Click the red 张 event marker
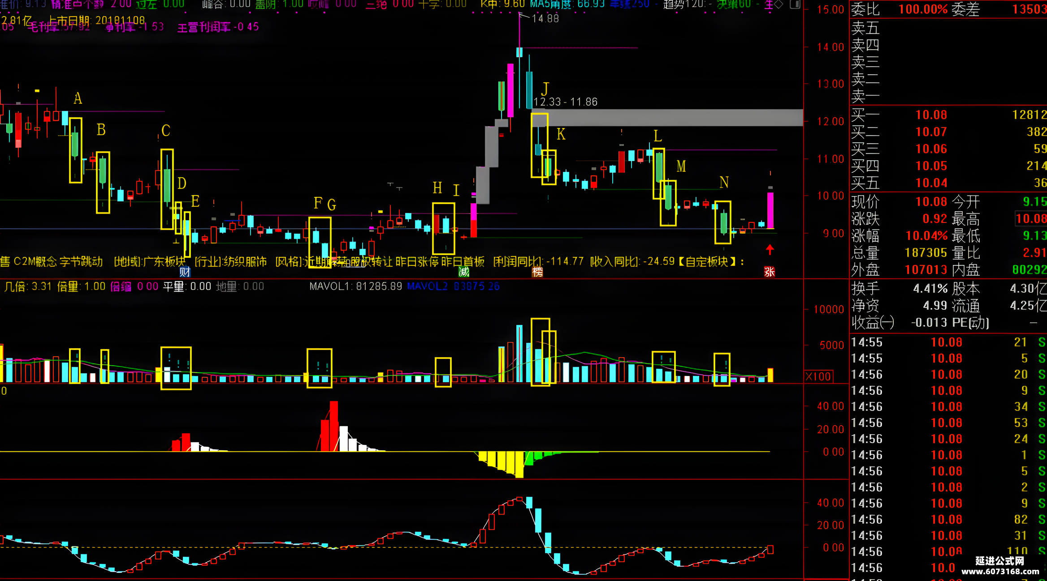 pos(770,271)
